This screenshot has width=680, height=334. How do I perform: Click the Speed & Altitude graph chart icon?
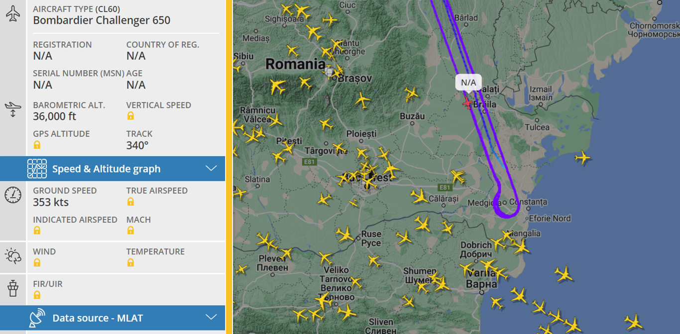coord(37,169)
